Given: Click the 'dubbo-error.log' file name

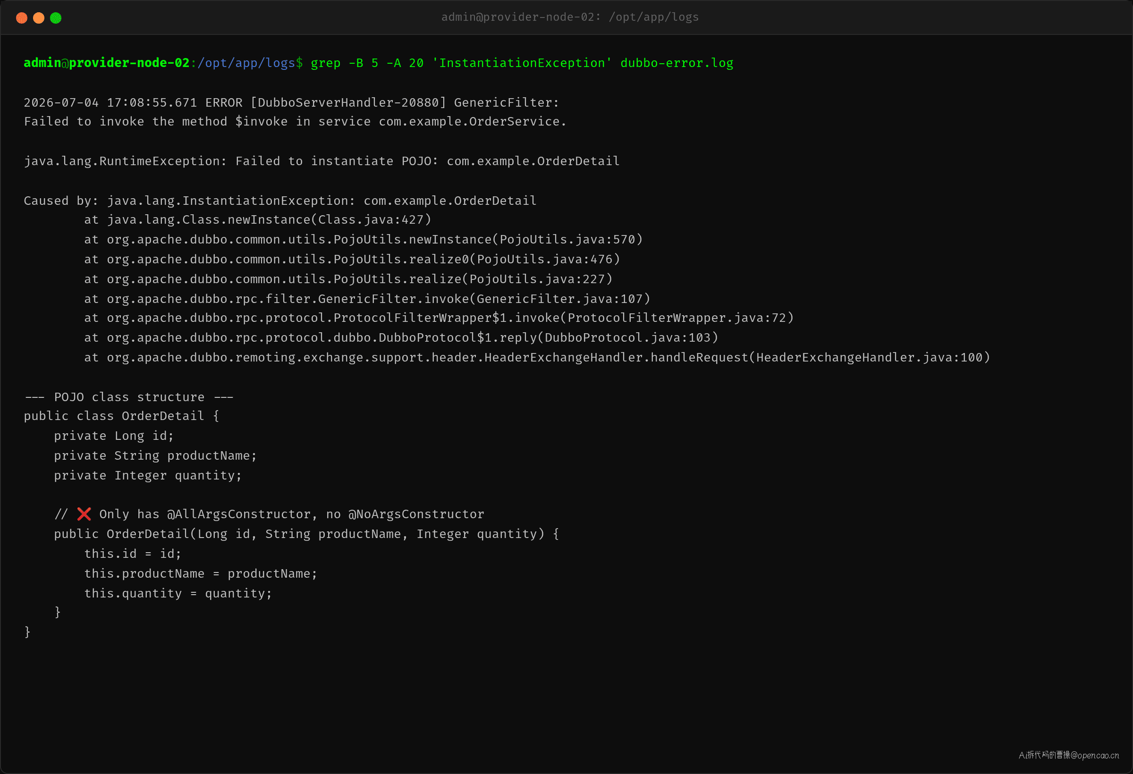Looking at the screenshot, I should coord(676,63).
